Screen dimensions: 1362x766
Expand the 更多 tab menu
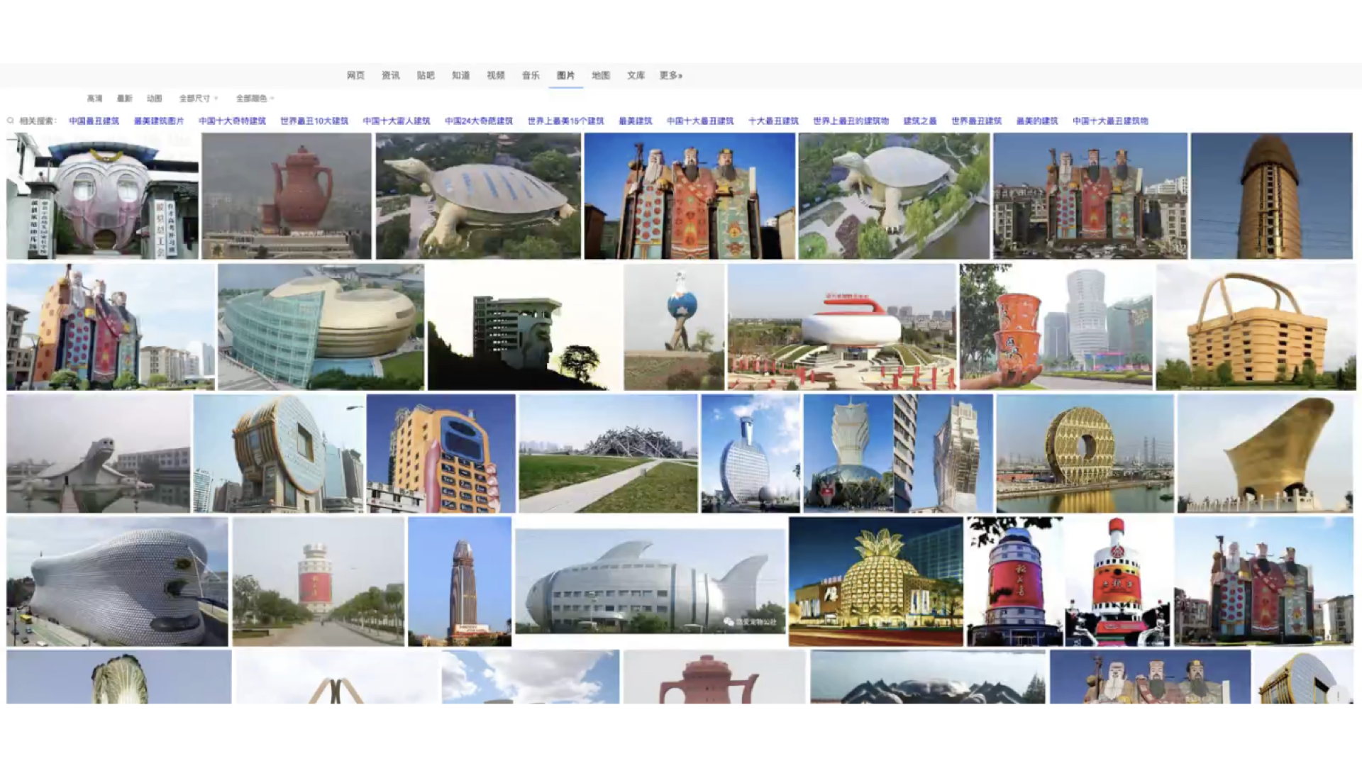tap(670, 75)
